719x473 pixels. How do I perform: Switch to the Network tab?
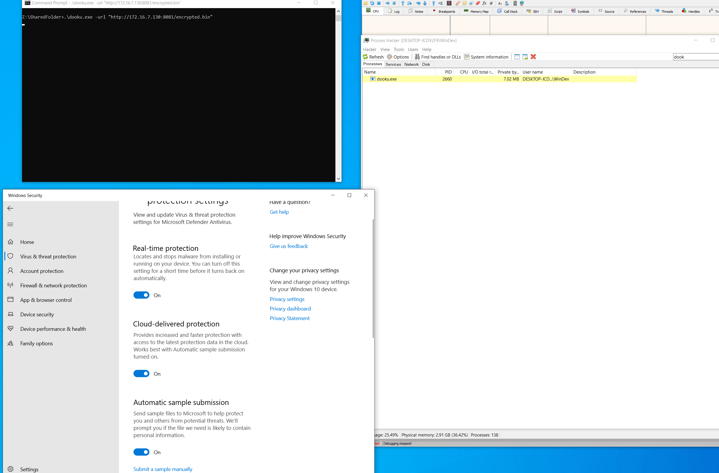coord(411,64)
